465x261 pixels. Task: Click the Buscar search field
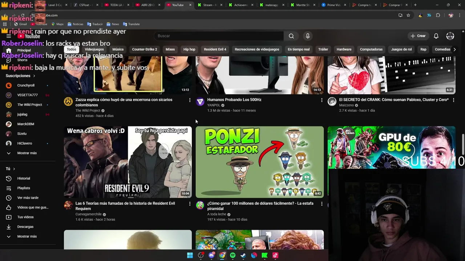(219, 36)
